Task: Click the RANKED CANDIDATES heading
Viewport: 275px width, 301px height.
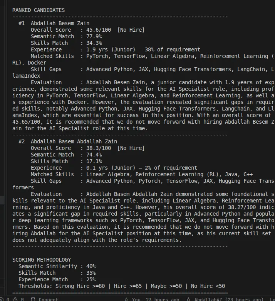Action: click(39, 10)
